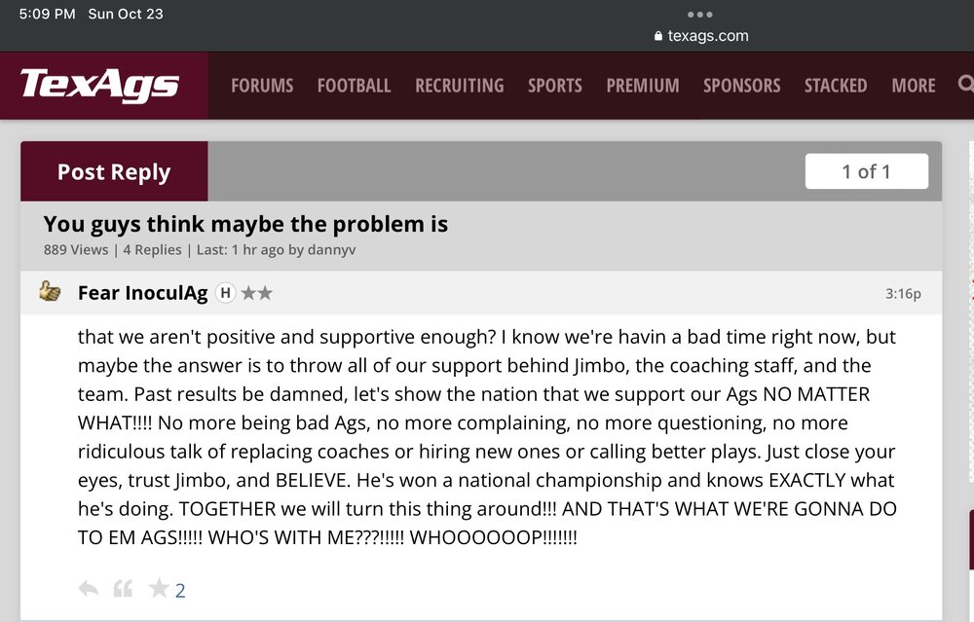Tap the texags.com address bar

(x=707, y=36)
